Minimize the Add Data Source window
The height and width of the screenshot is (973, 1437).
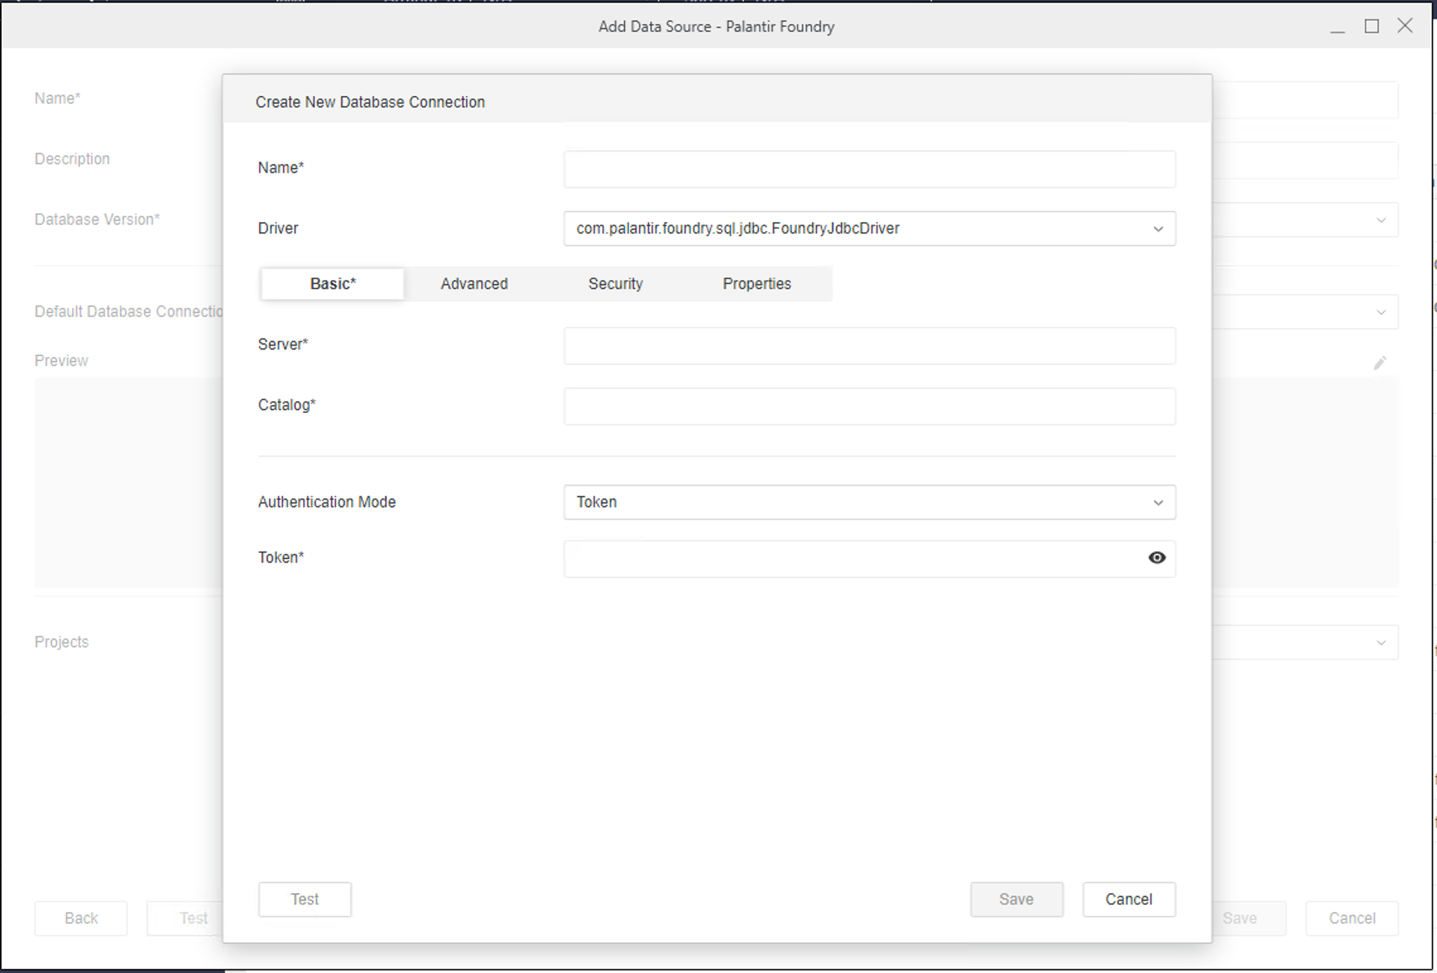(x=1337, y=27)
